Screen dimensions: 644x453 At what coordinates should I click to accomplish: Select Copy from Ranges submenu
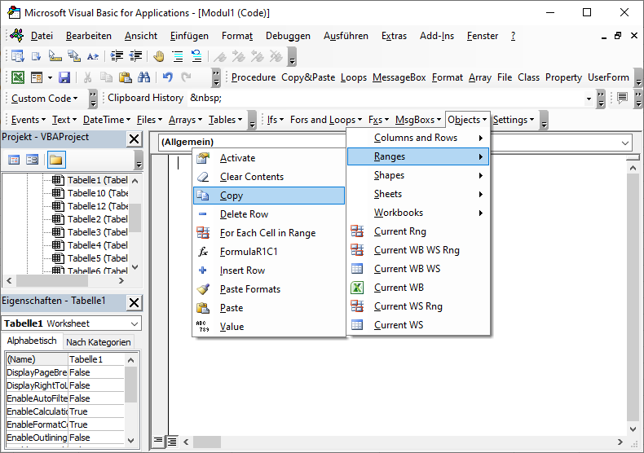pos(269,196)
